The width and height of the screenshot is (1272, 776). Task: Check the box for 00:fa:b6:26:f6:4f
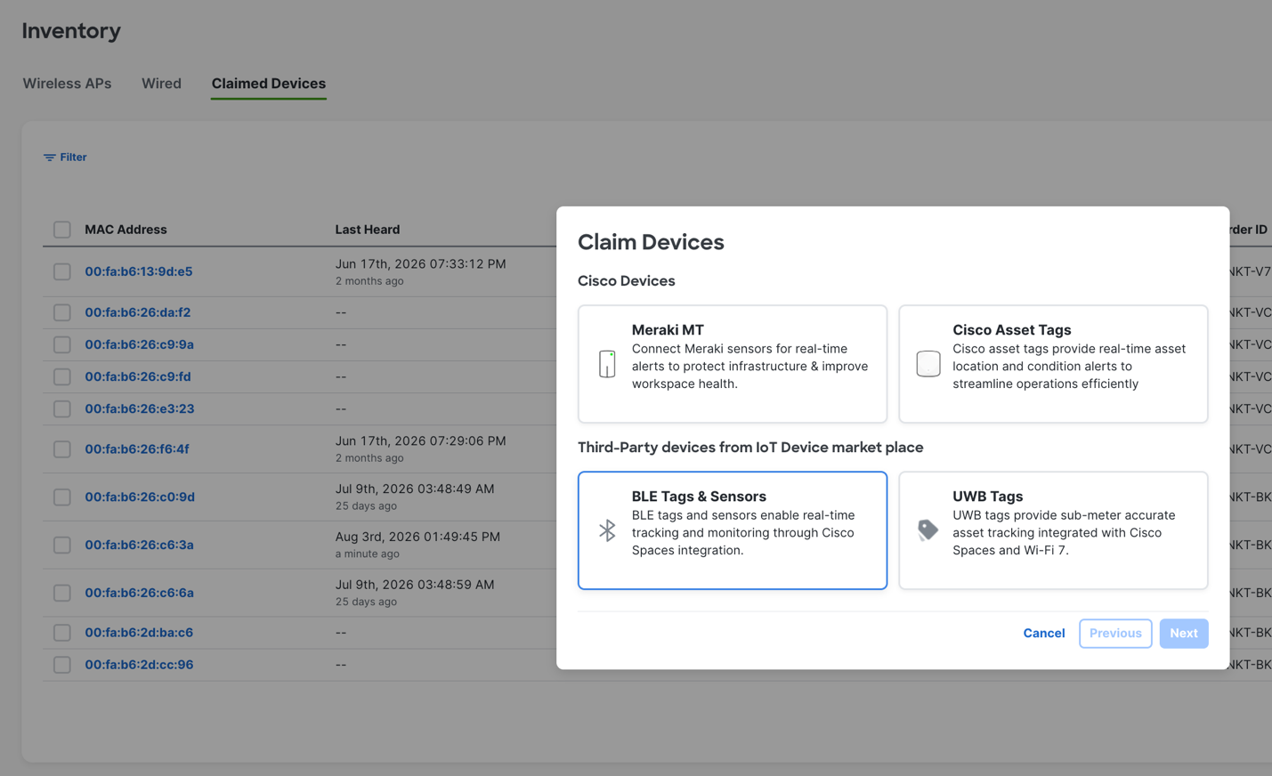point(62,449)
